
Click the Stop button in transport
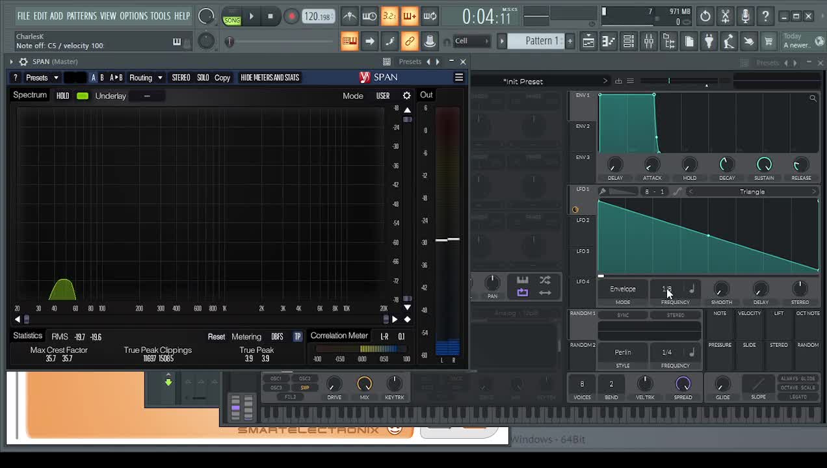click(x=270, y=16)
